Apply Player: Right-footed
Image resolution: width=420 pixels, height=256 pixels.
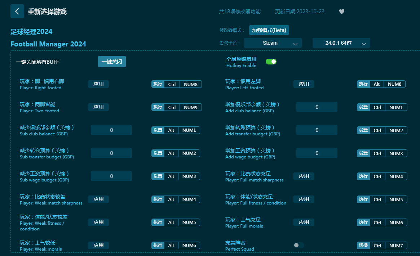click(x=98, y=84)
